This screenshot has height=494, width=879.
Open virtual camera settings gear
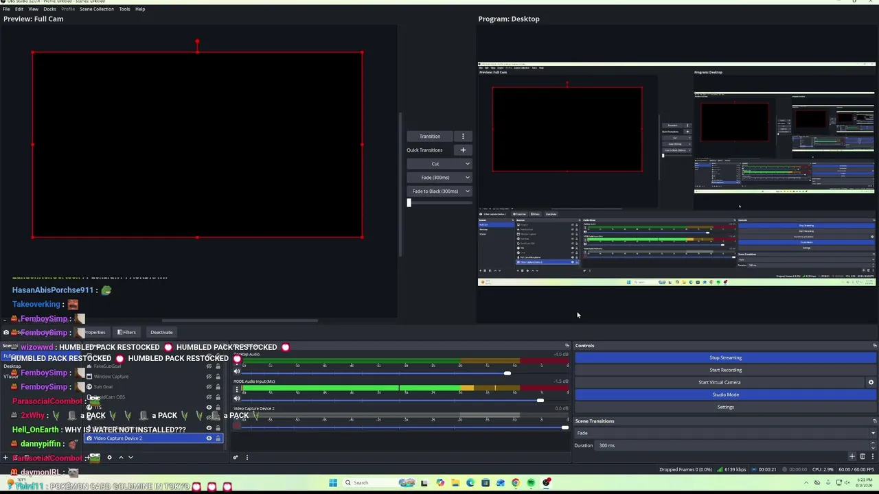[871, 382]
